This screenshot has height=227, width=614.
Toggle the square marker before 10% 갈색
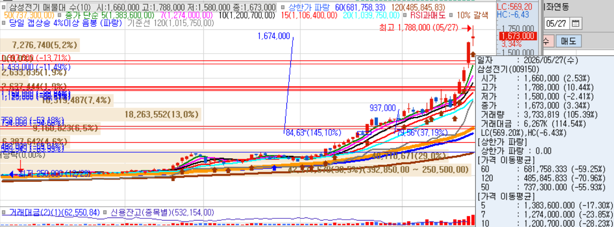pos(452,15)
